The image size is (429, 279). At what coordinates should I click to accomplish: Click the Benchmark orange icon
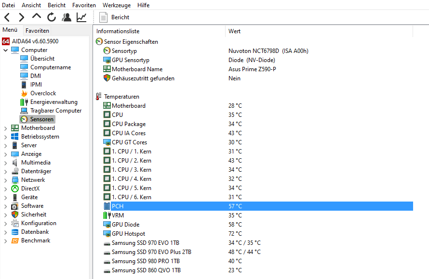coord(15,241)
